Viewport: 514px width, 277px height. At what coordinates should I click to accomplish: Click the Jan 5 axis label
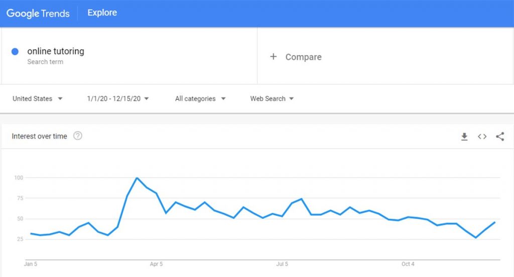click(31, 264)
